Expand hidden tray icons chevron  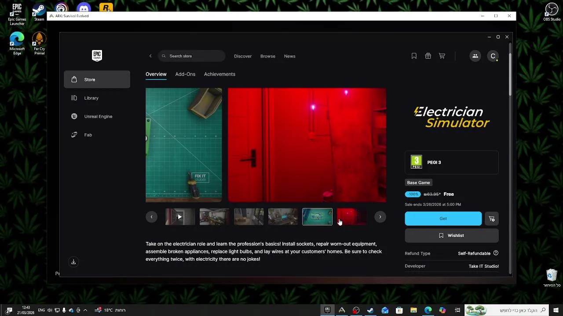tap(85, 310)
